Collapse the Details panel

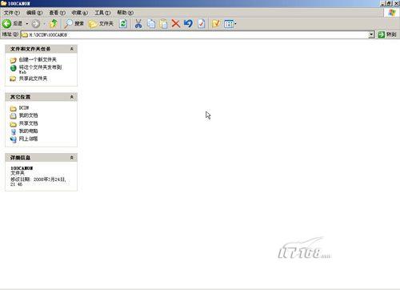(72, 158)
